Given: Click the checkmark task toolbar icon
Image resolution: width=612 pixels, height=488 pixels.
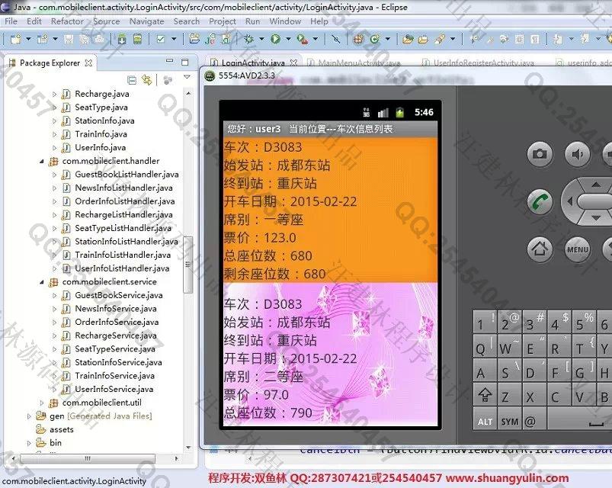Looking at the screenshot, I should [x=161, y=39].
